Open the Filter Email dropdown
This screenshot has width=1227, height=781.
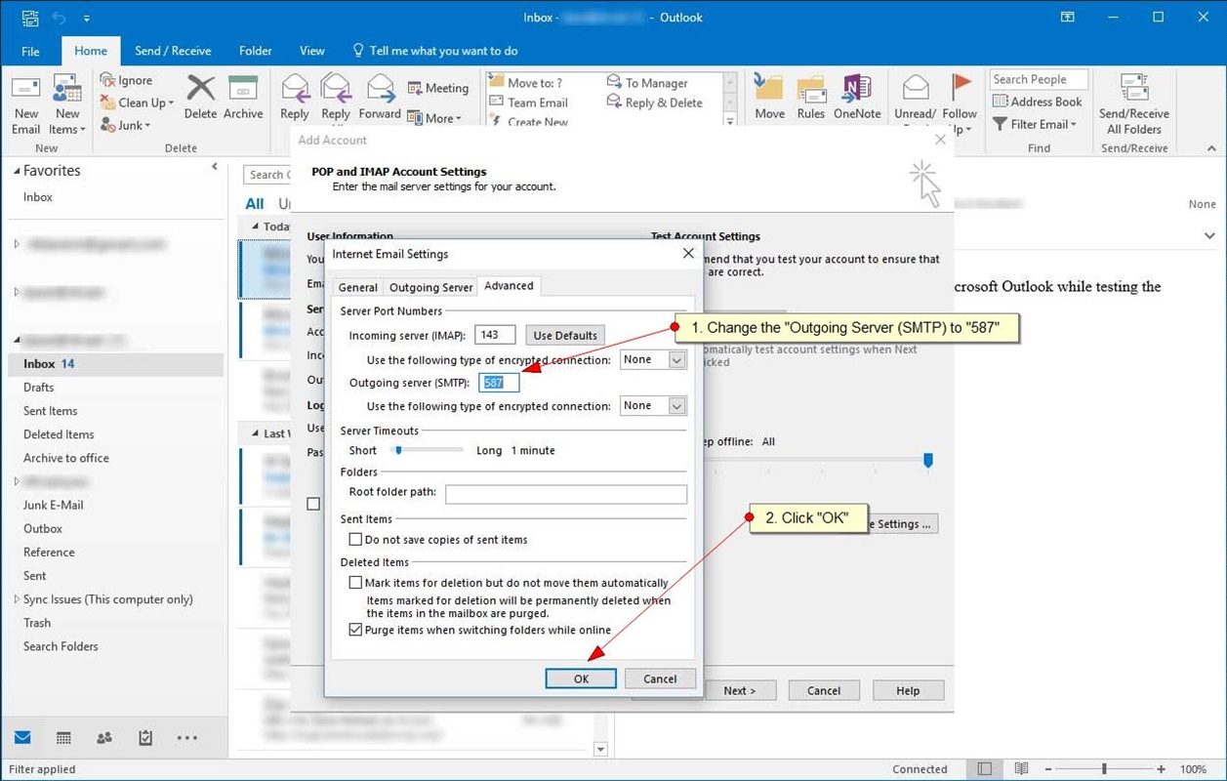pyautogui.click(x=1035, y=124)
